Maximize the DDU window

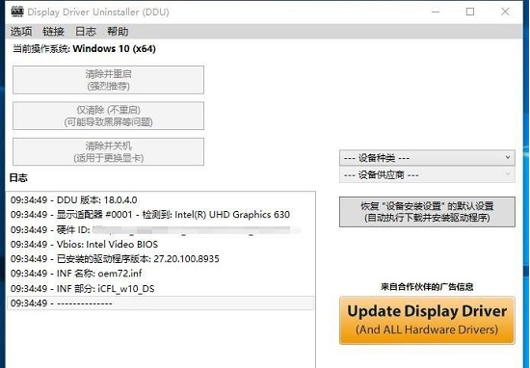pyautogui.click(x=470, y=12)
